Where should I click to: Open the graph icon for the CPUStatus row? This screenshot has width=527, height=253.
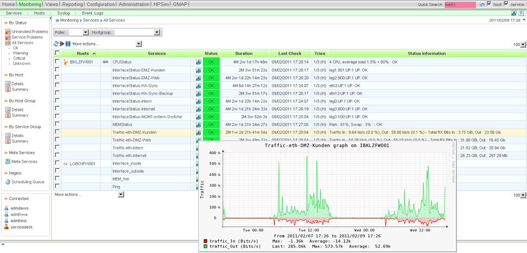click(199, 63)
